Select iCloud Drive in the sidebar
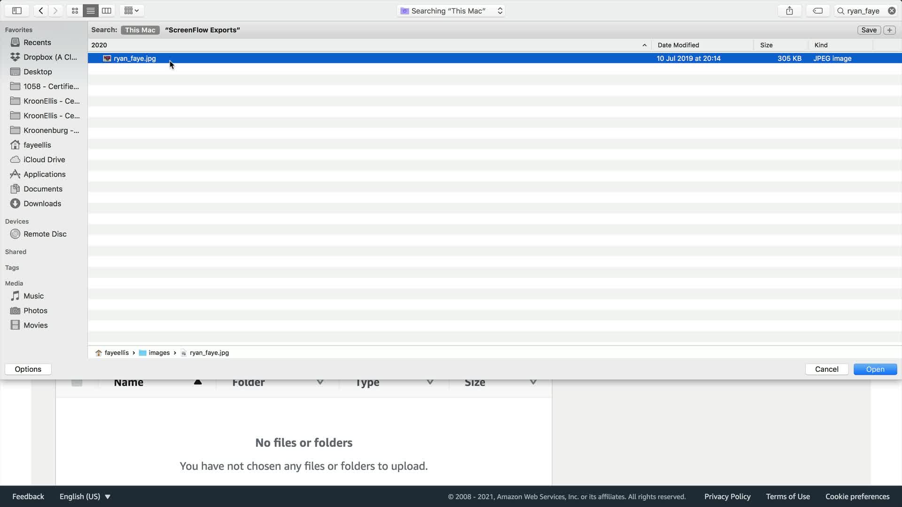902x507 pixels. point(44,160)
